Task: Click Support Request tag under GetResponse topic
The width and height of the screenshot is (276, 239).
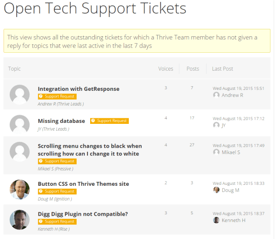Action: [57, 96]
